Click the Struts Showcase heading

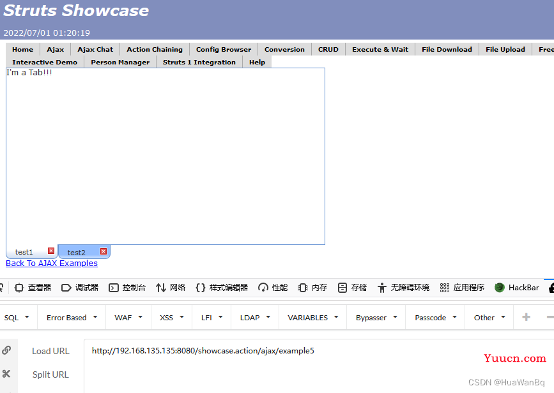[76, 11]
